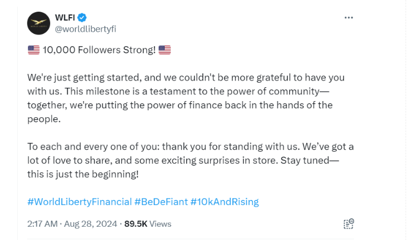Click the 'this is just the beginning!' line
The image size is (420, 240).
pos(83,174)
